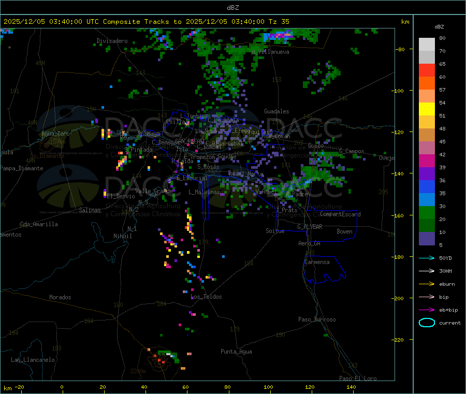Pick the red 60–65 dBZ color band

(427, 70)
